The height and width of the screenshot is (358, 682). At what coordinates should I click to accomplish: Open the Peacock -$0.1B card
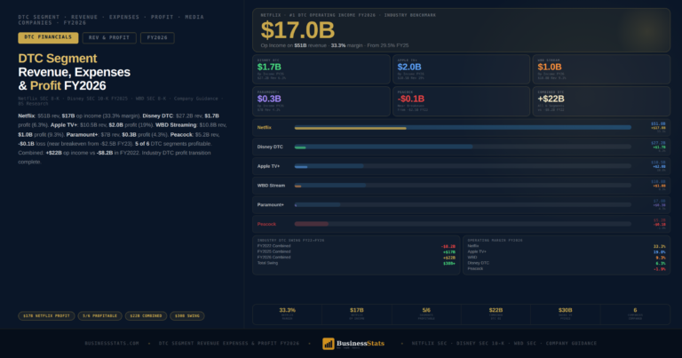pos(462,101)
